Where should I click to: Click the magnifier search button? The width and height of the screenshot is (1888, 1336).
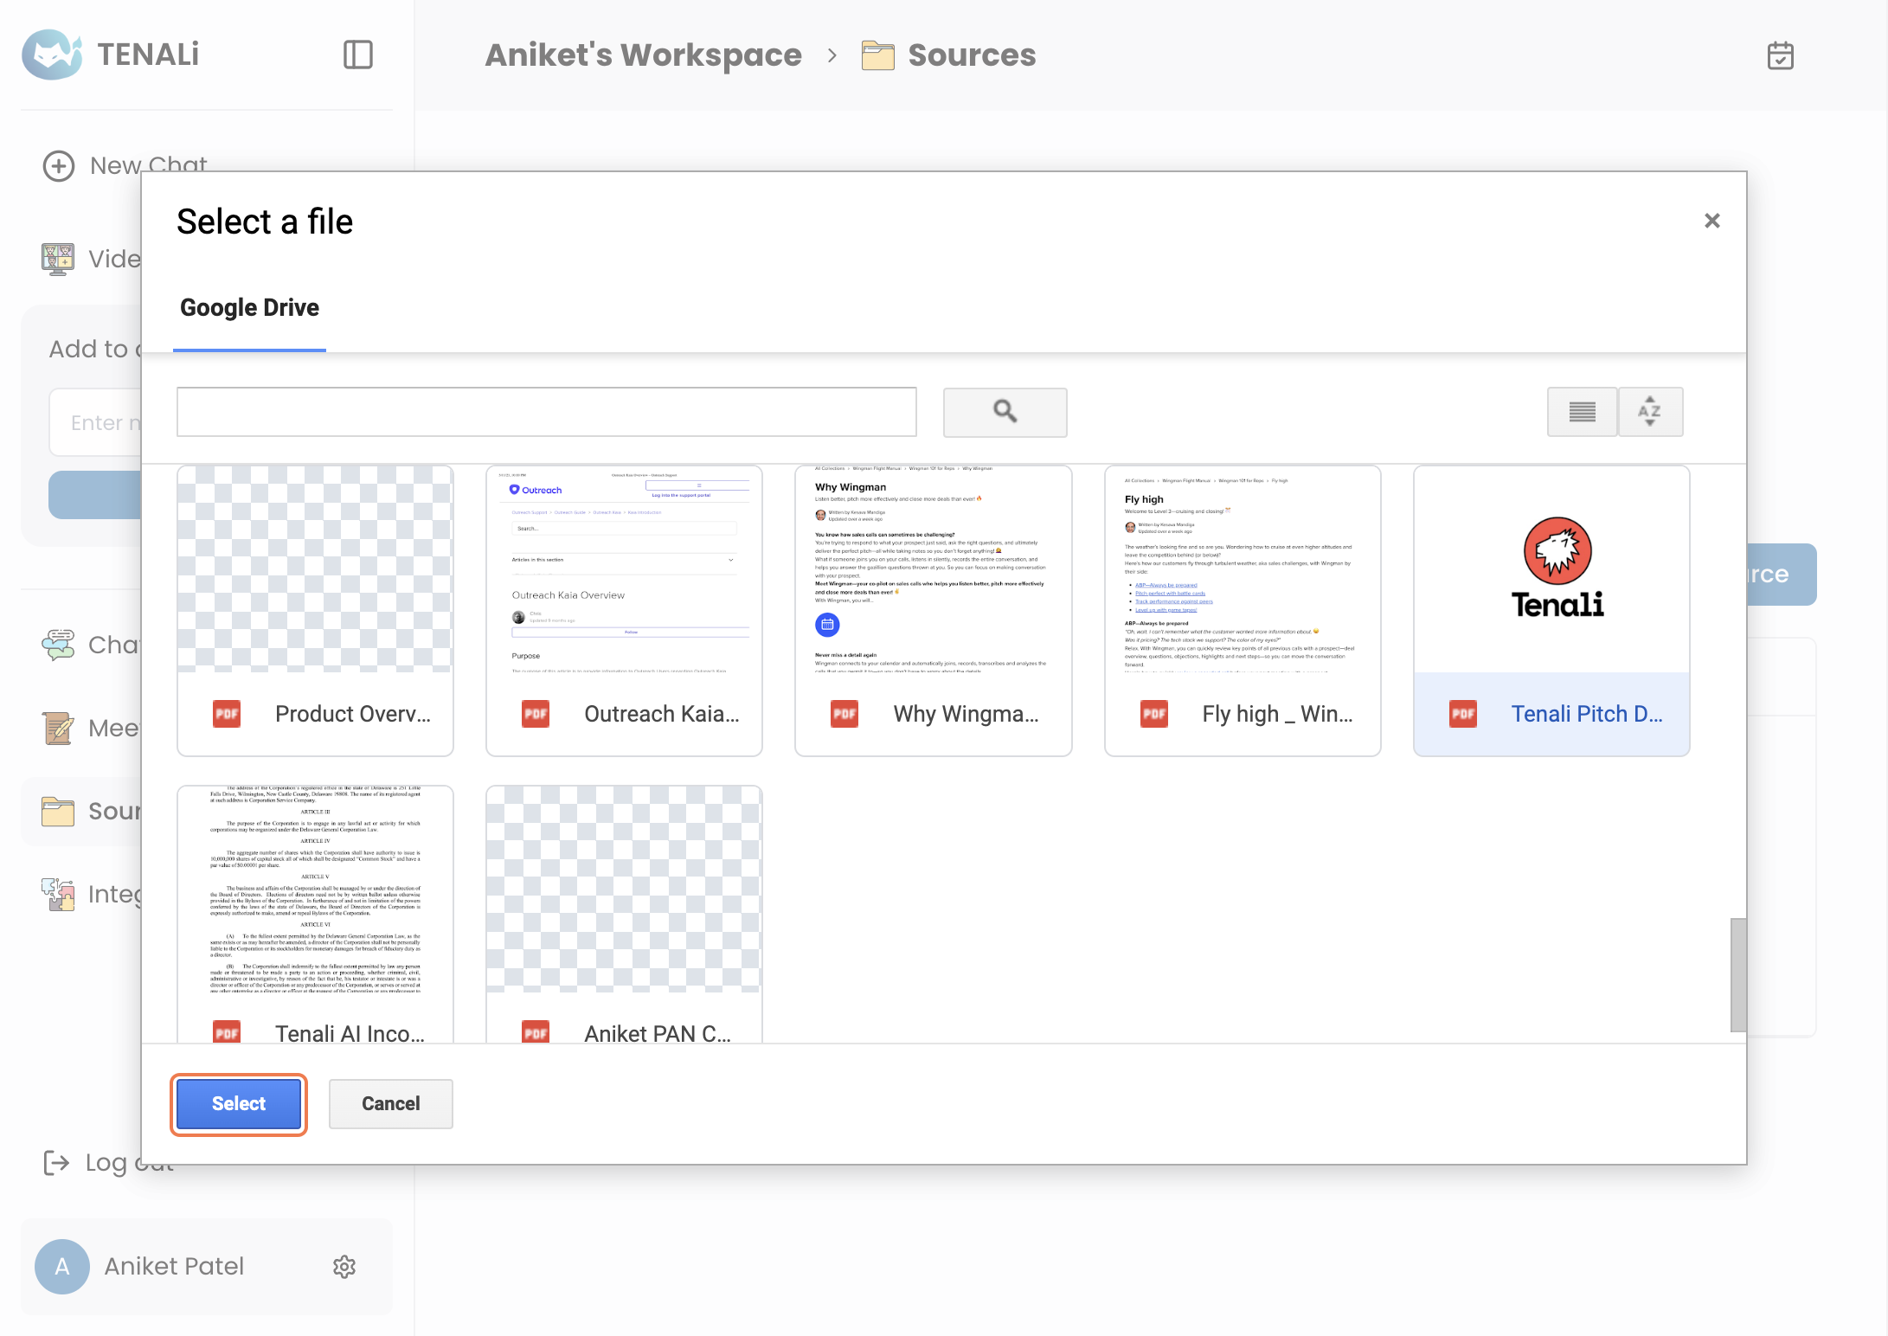tap(1005, 412)
